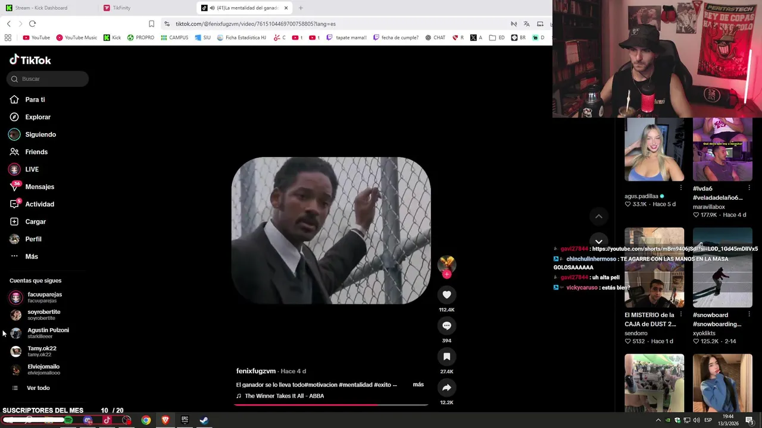Viewport: 762px width, 428px height.
Task: Show hidden system tray icons
Action: coord(658,420)
